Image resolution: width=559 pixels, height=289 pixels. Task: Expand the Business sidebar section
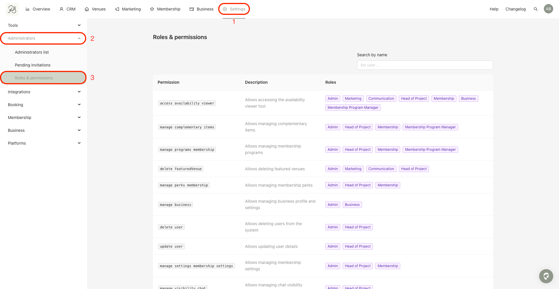(44, 130)
